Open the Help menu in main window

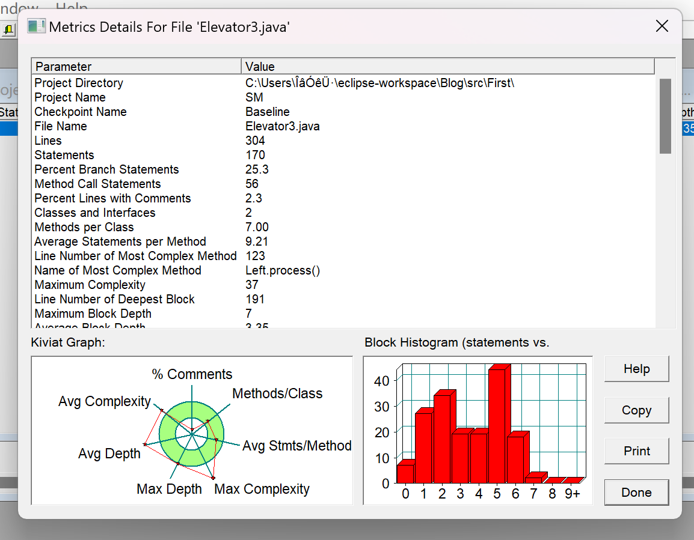pyautogui.click(x=71, y=7)
